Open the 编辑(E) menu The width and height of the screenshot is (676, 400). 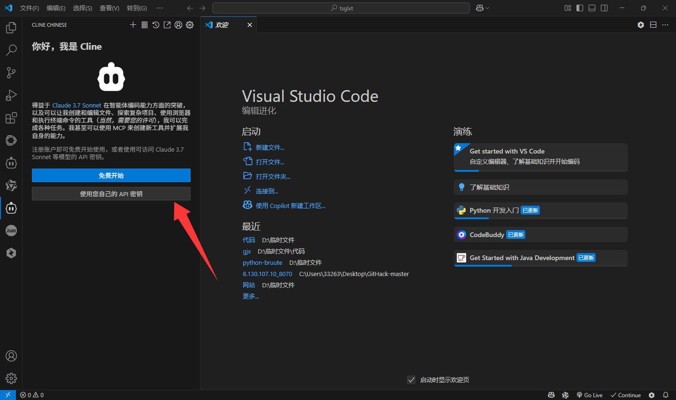(x=56, y=8)
